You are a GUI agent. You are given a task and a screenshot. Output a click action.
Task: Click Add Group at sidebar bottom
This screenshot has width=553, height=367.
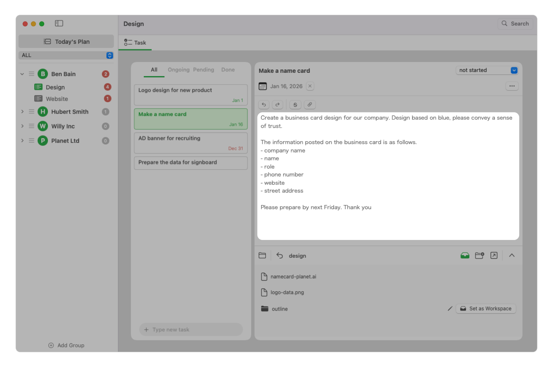pos(67,345)
